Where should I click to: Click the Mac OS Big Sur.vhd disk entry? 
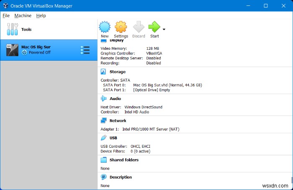click(167, 85)
